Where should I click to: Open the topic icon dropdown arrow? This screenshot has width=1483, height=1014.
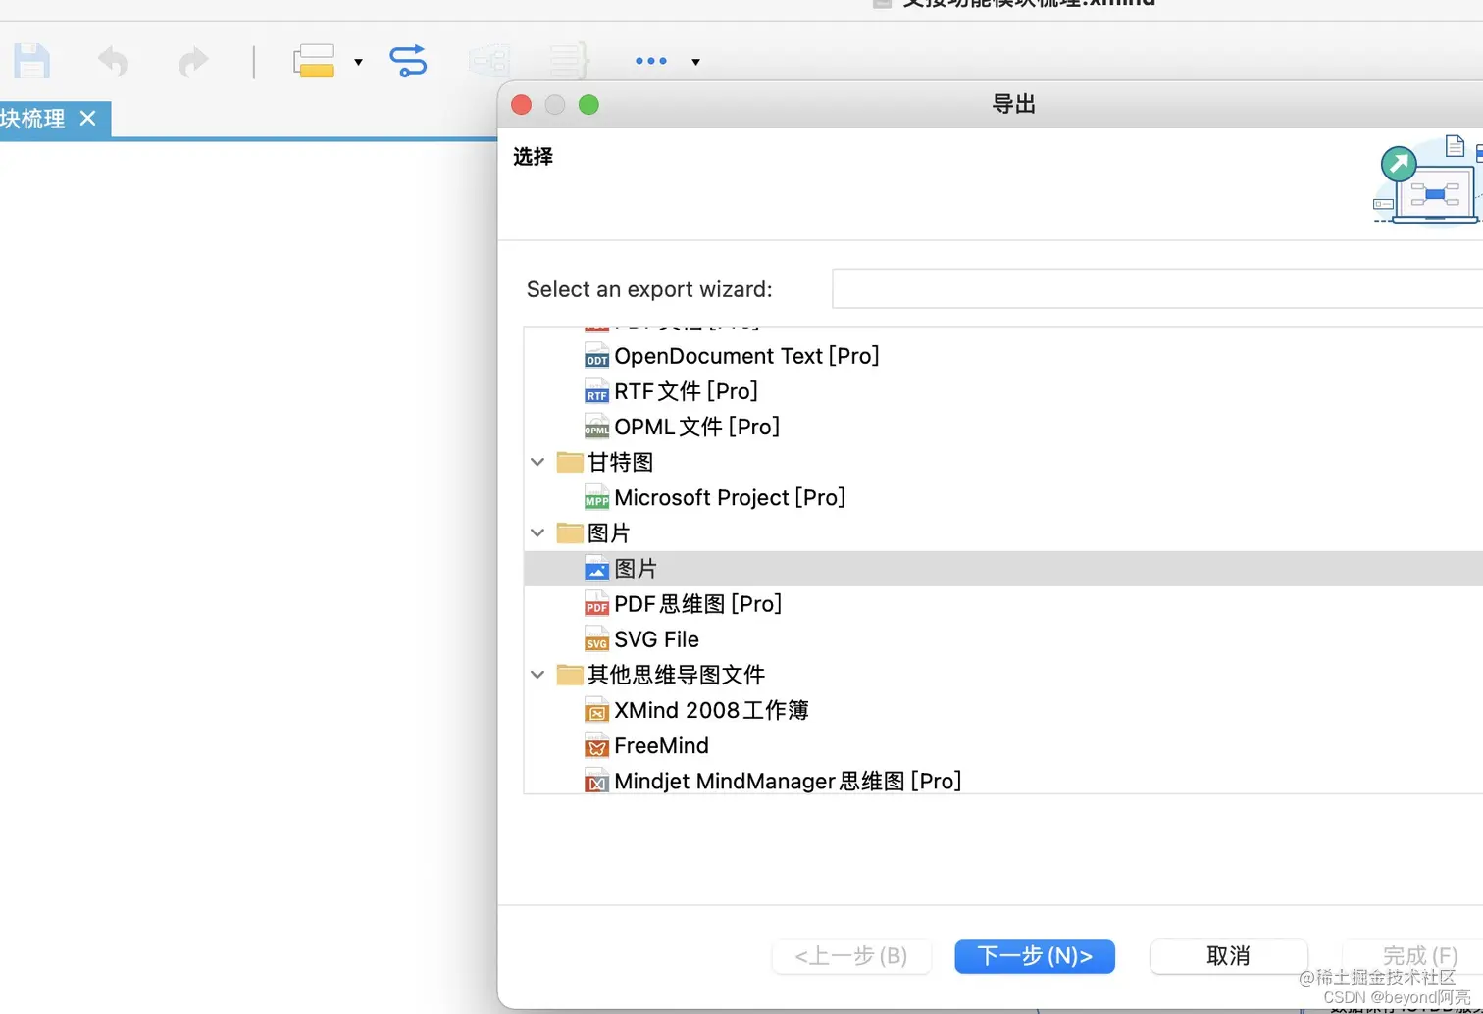tap(358, 62)
